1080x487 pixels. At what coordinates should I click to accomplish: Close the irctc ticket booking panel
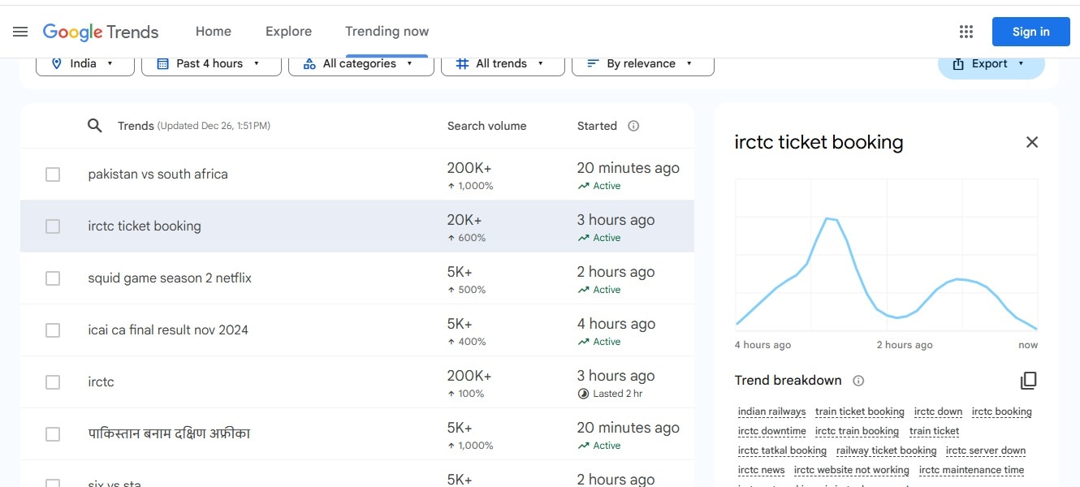click(1031, 142)
